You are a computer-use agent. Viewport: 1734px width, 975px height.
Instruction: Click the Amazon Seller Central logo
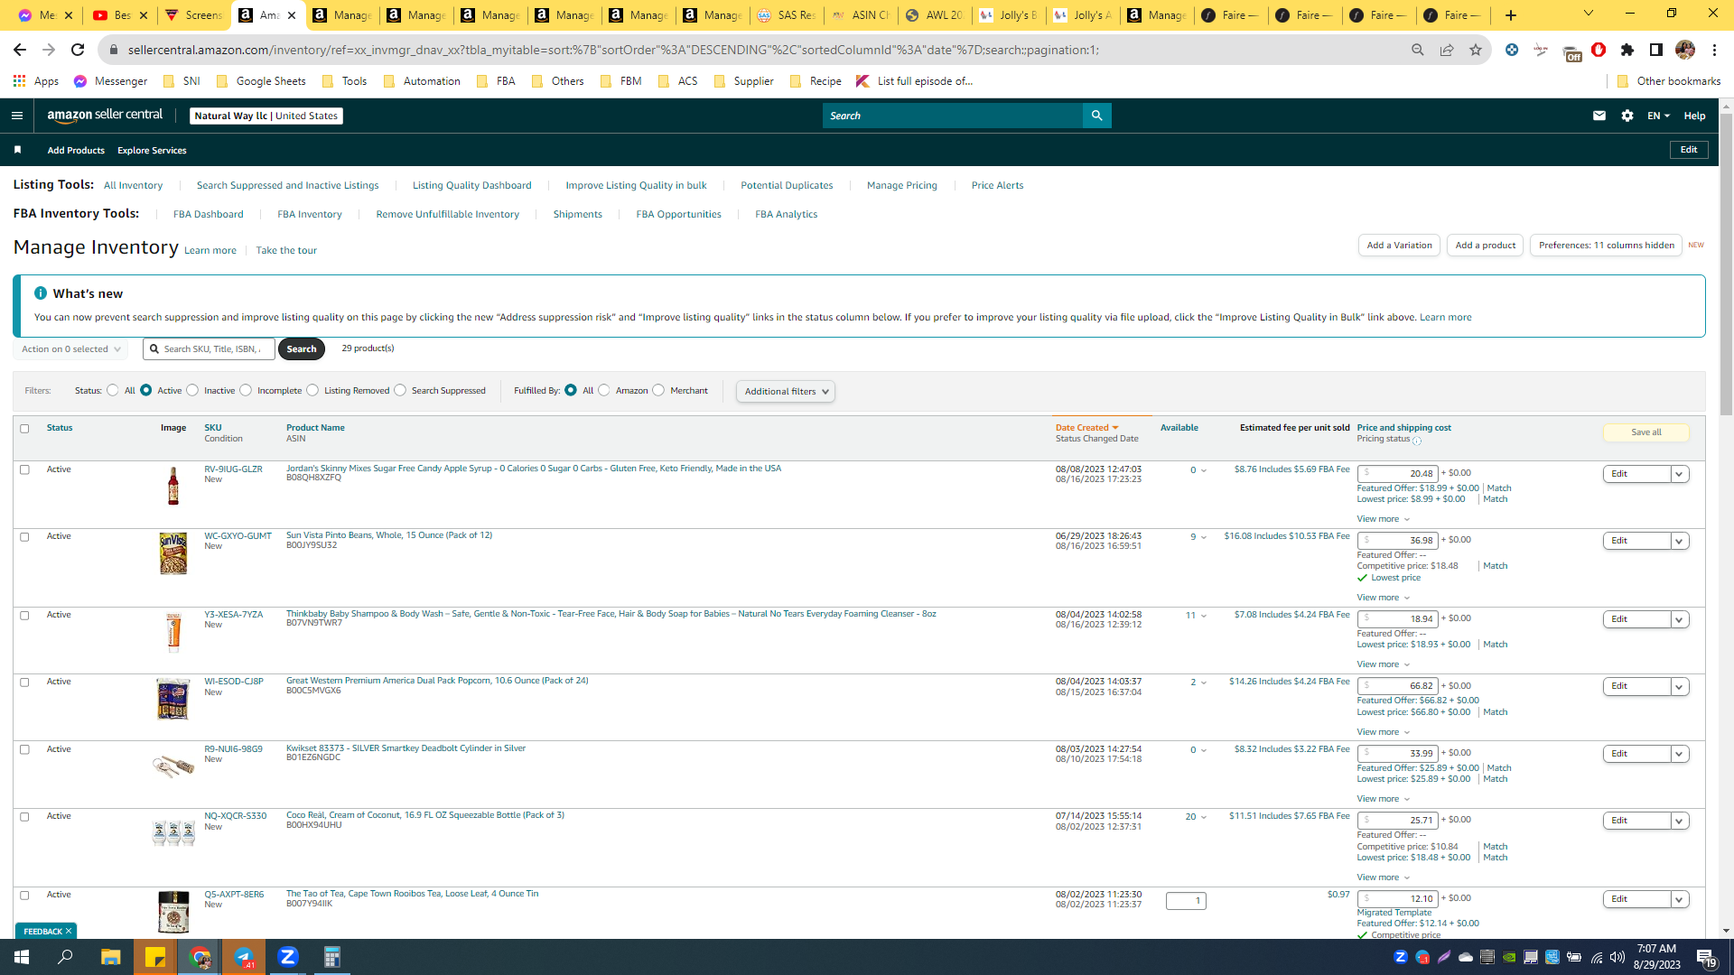(x=106, y=116)
